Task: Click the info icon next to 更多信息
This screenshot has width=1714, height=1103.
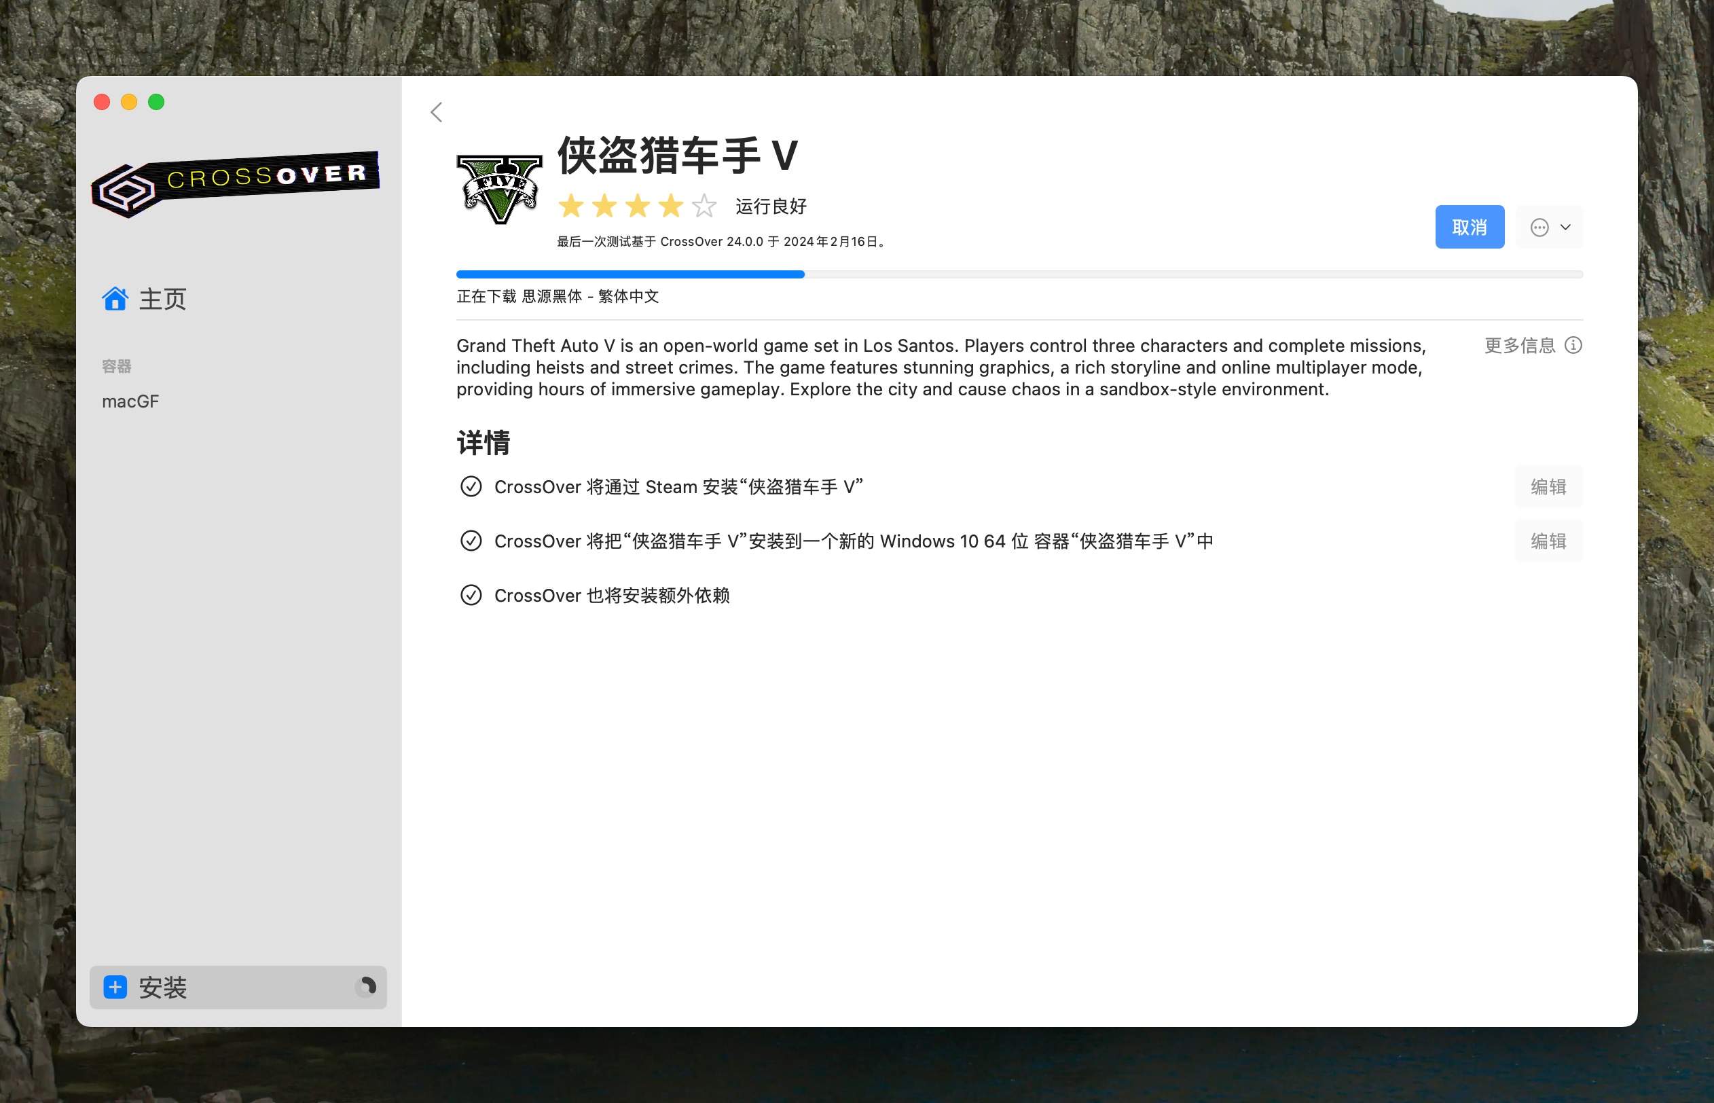Action: pyautogui.click(x=1573, y=344)
